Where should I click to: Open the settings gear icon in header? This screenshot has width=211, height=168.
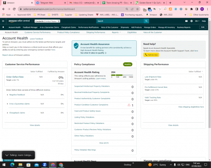(192, 21)
